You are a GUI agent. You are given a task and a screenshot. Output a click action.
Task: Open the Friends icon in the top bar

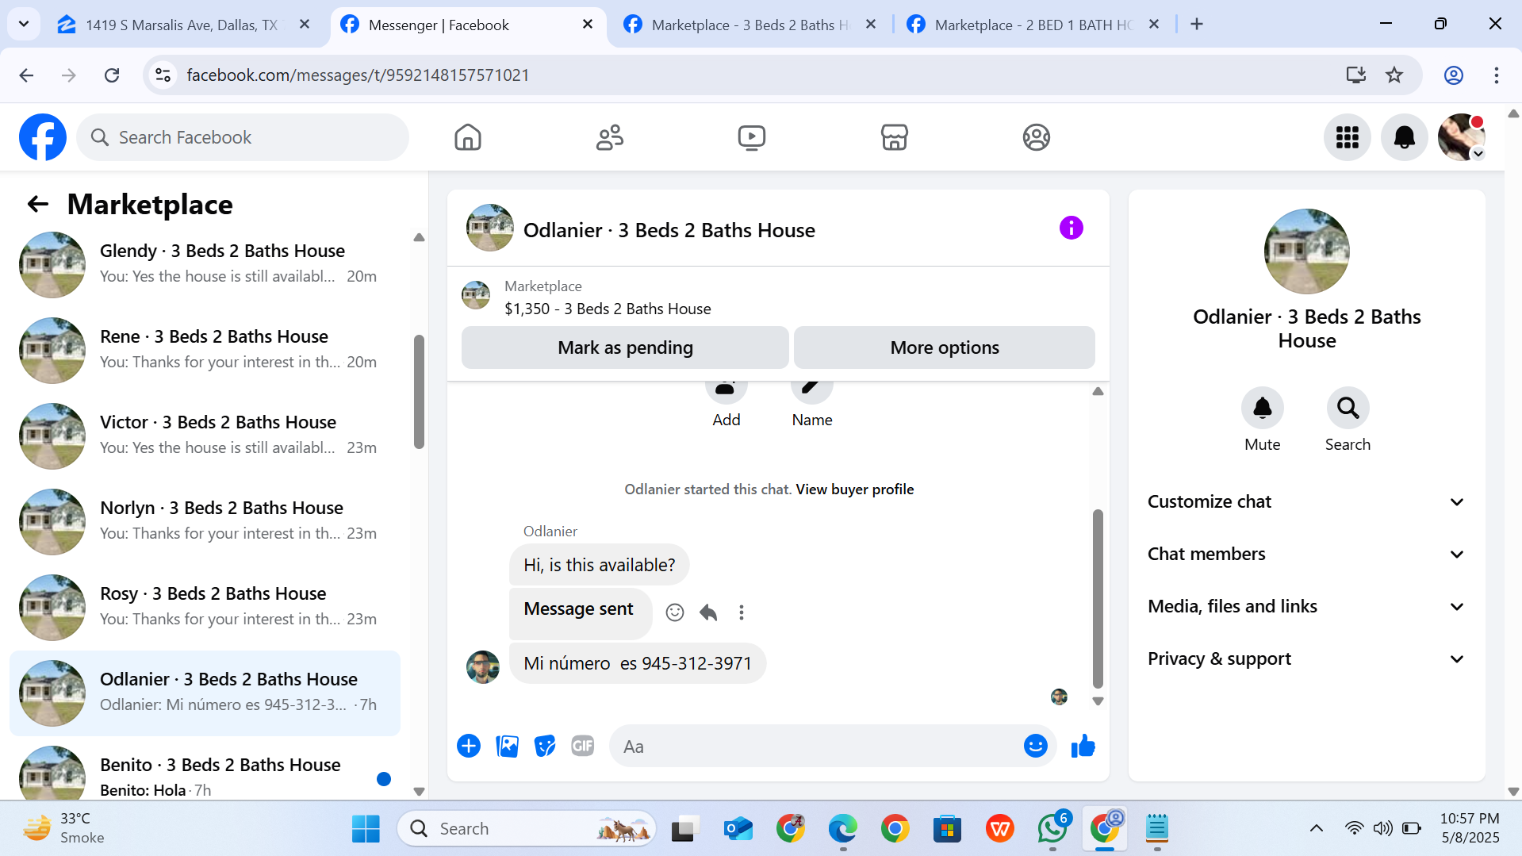[610, 137]
